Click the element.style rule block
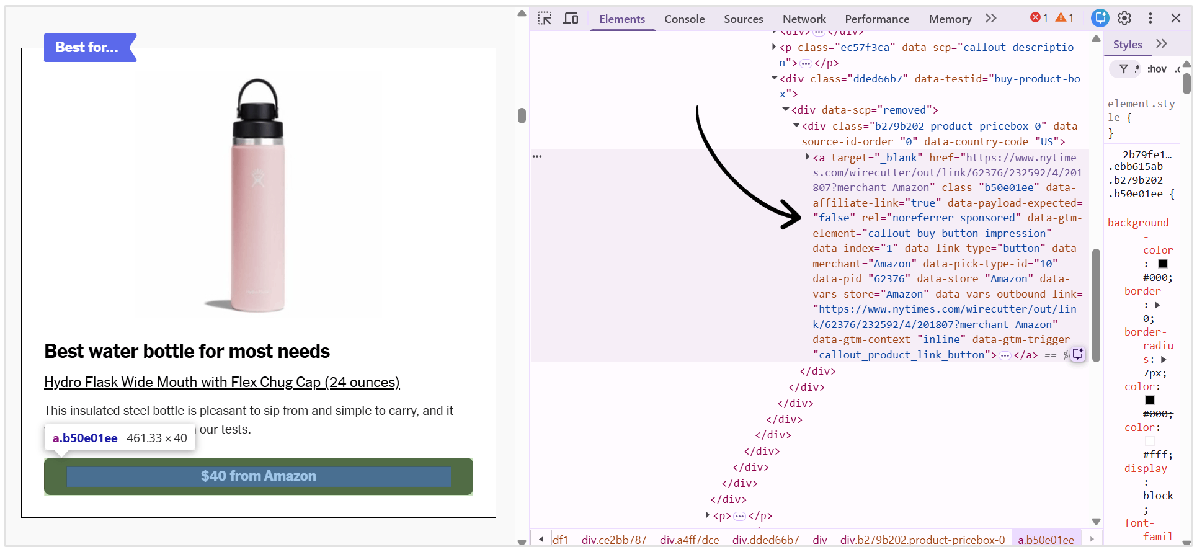The height and width of the screenshot is (552, 1197). 1141,117
